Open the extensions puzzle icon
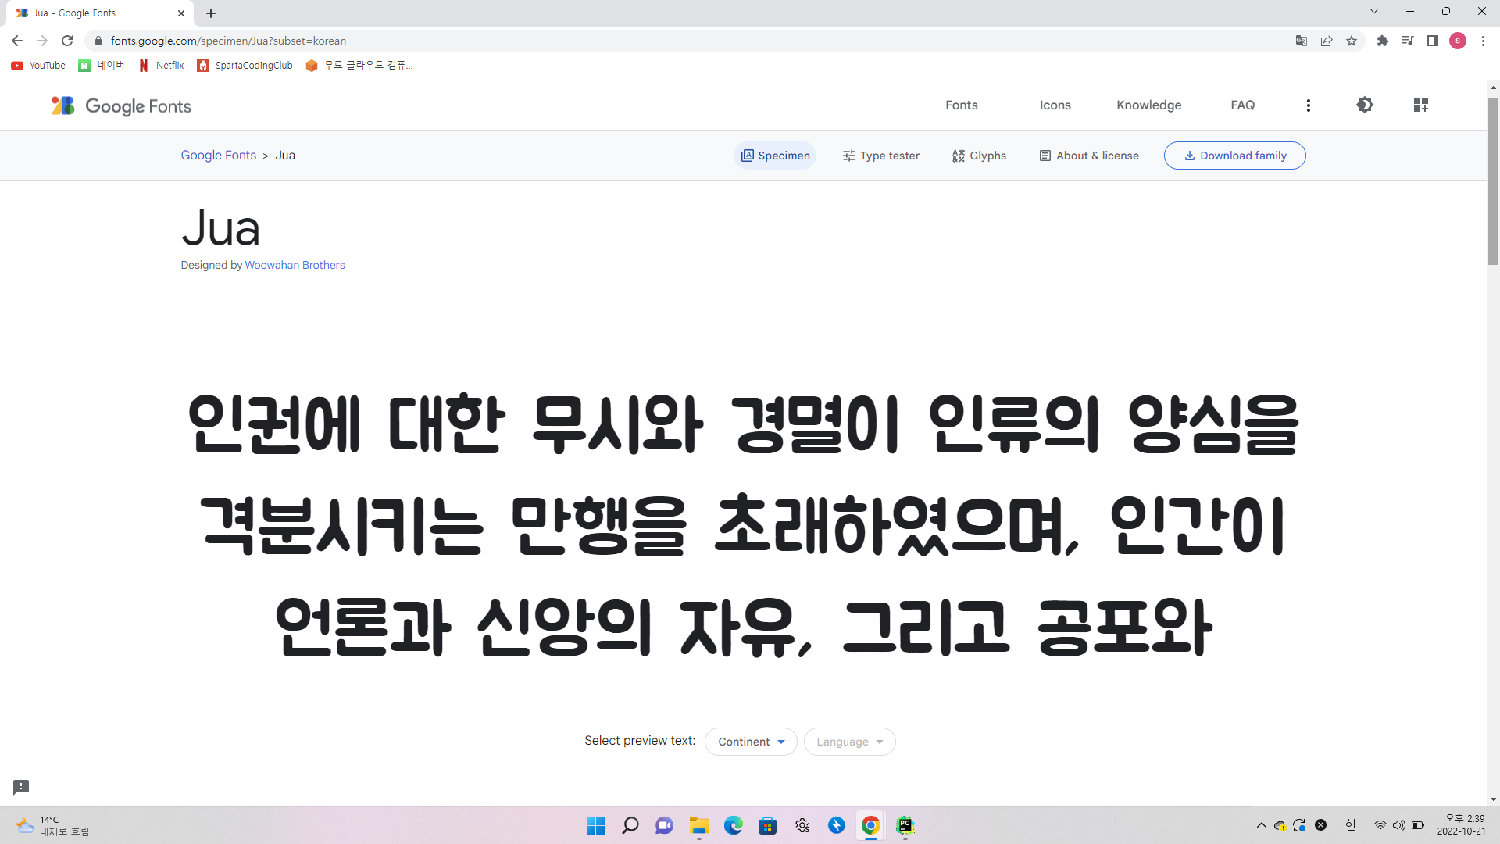1500x844 pixels. (1383, 41)
